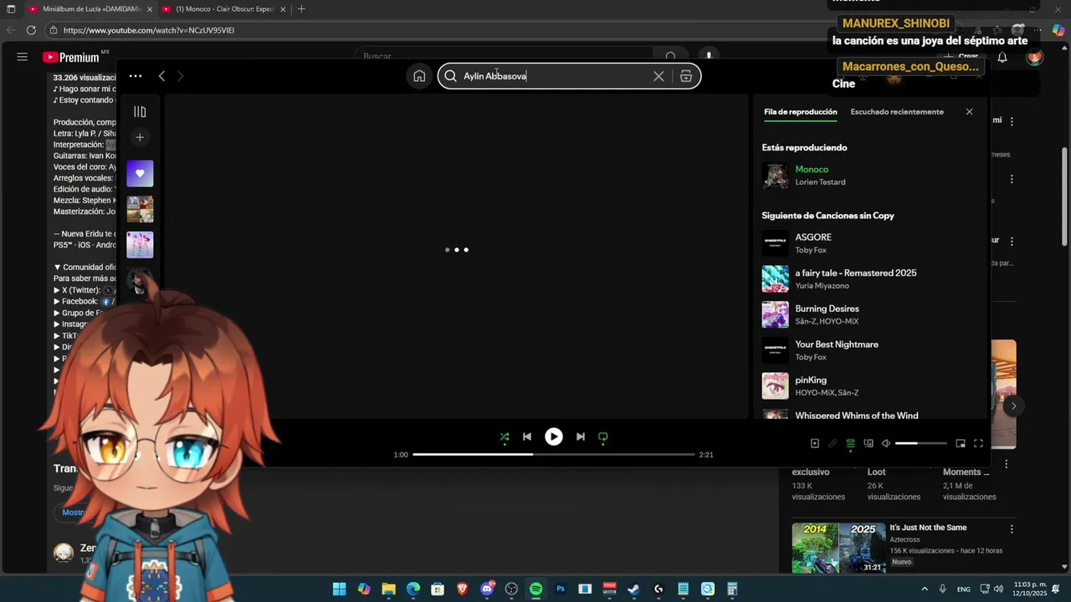Go to Spotify Home icon
The width and height of the screenshot is (1071, 602).
click(419, 76)
